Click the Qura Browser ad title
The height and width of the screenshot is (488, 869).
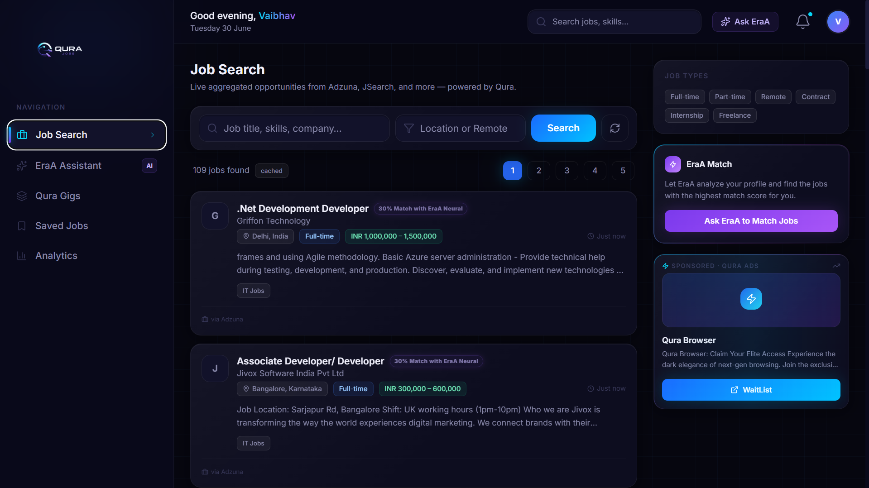688,340
